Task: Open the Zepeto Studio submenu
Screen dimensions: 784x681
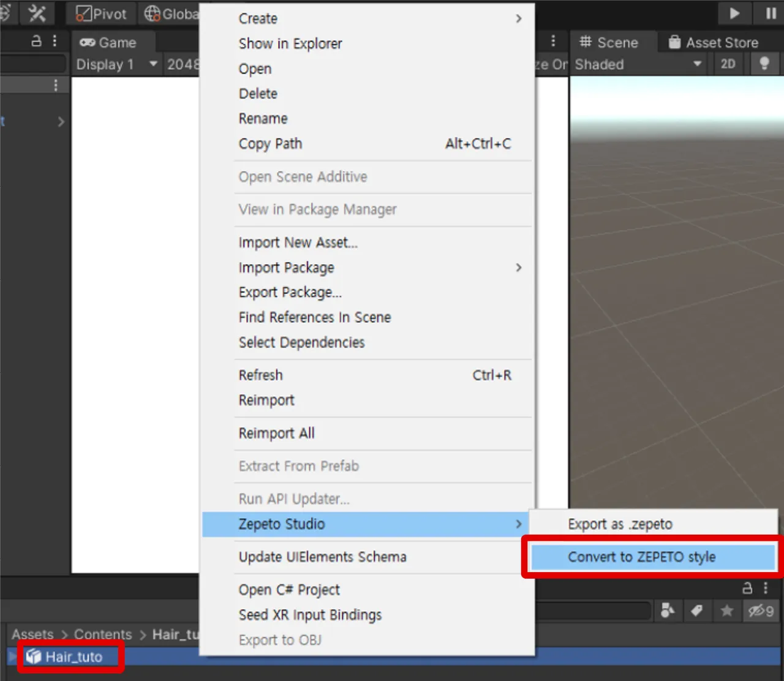Action: (367, 524)
